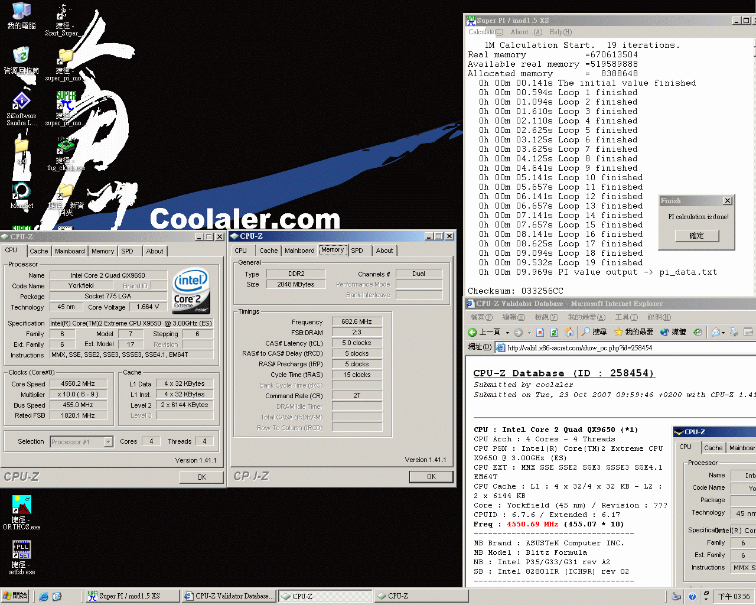This screenshot has height=605, width=756.
Task: Switch to the CPU tab in the Memory CPU-Z window
Action: point(241,251)
